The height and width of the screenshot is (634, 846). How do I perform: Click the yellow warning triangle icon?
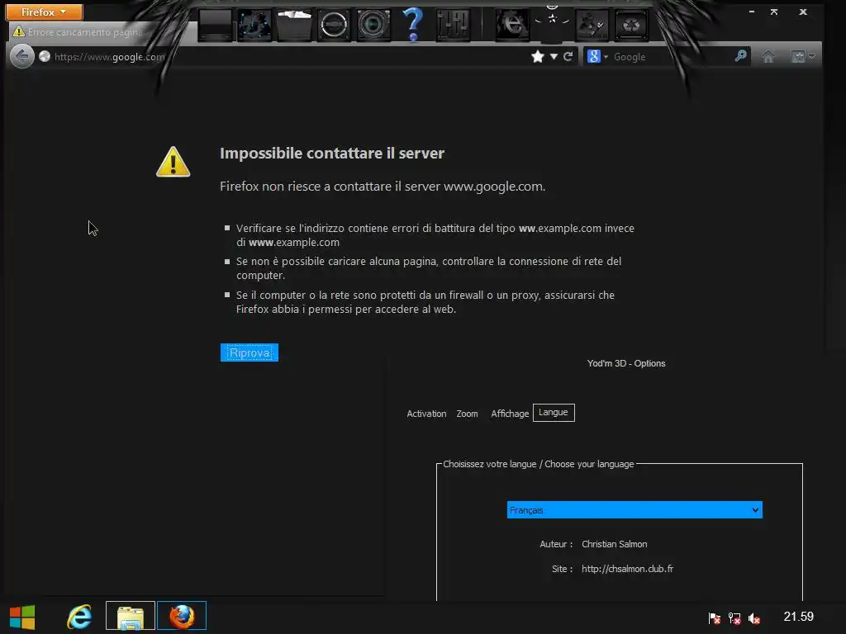(173, 162)
